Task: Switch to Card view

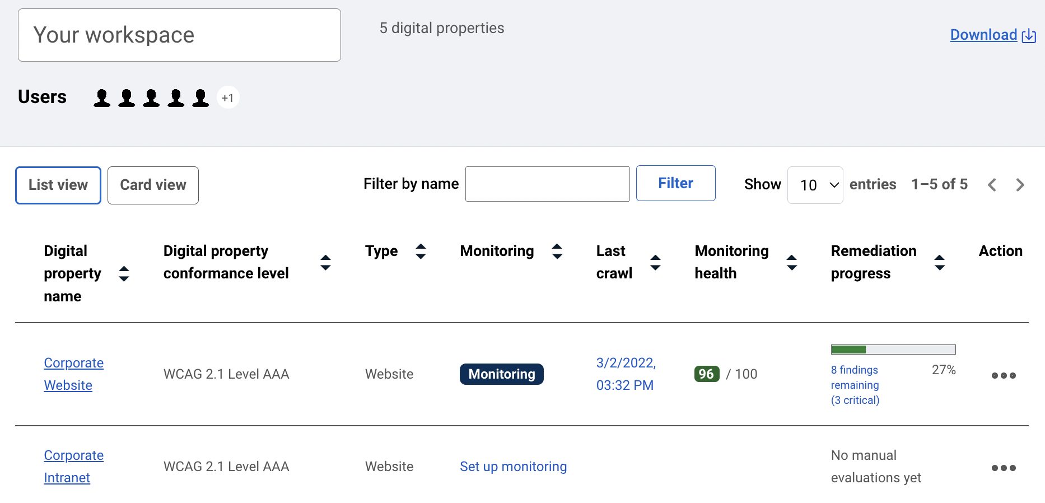Action: (153, 185)
